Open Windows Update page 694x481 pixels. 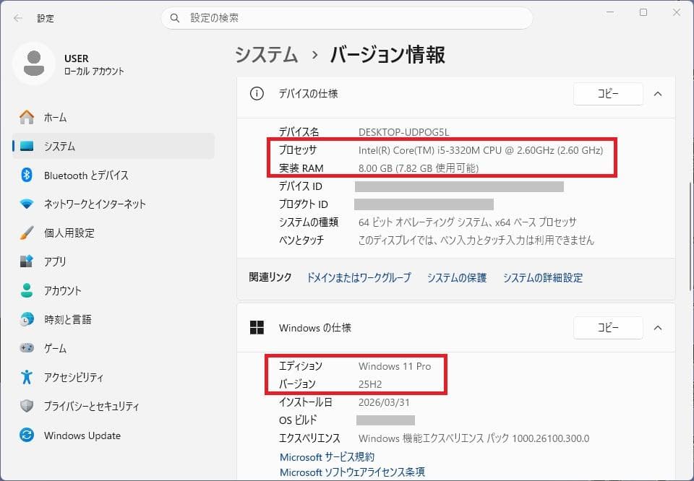pyautogui.click(x=82, y=435)
